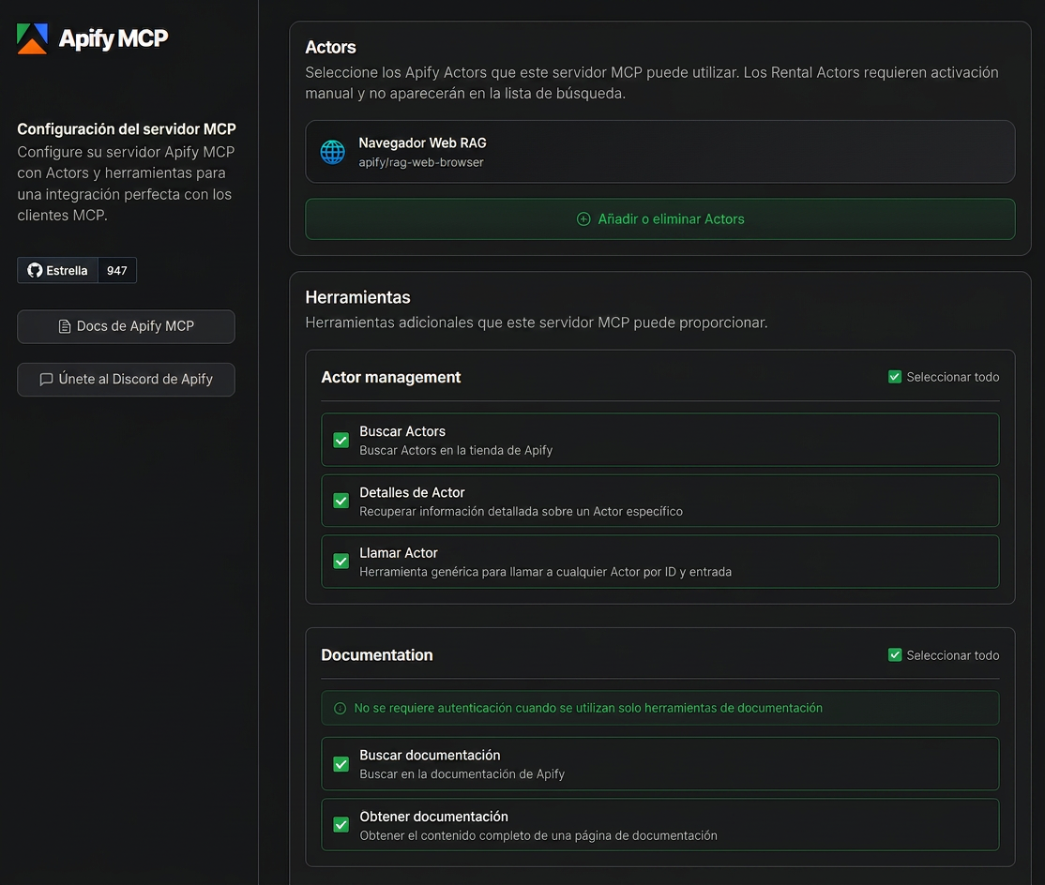Click the chat bubble icon for Discord
The width and height of the screenshot is (1045, 885).
pos(46,380)
